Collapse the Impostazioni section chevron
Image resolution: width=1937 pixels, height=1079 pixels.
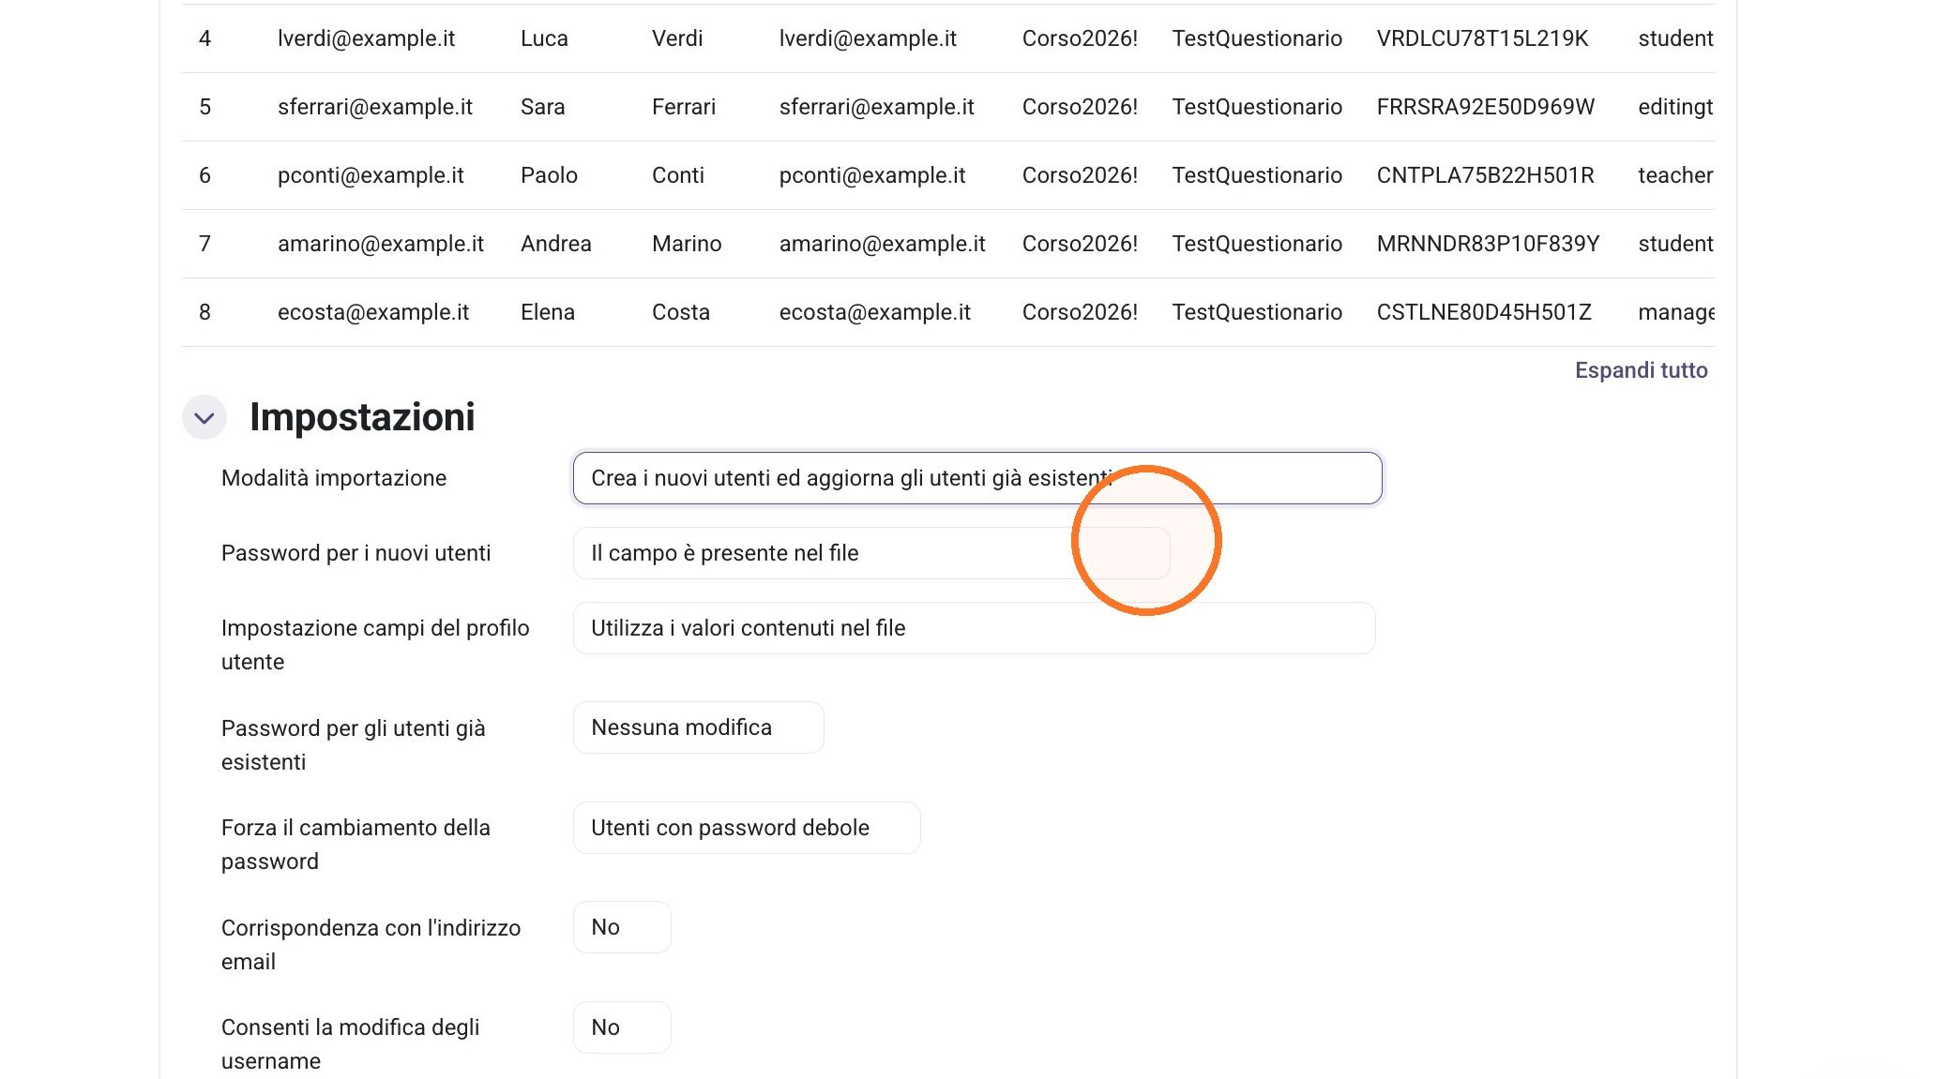coord(204,418)
